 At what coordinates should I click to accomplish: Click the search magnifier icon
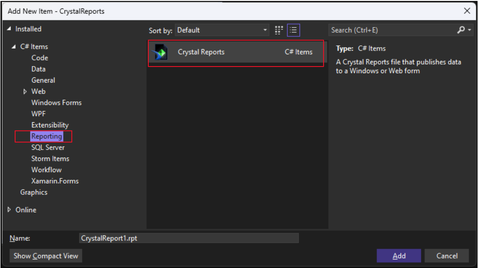461,30
